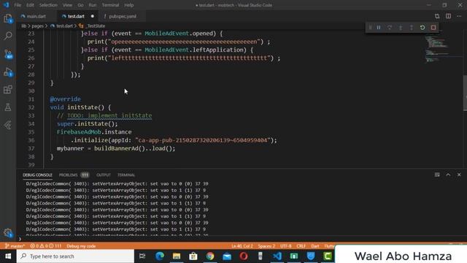Click lib in the breadcrumb path
Viewport: 467px width, 263px height.
click(x=24, y=26)
